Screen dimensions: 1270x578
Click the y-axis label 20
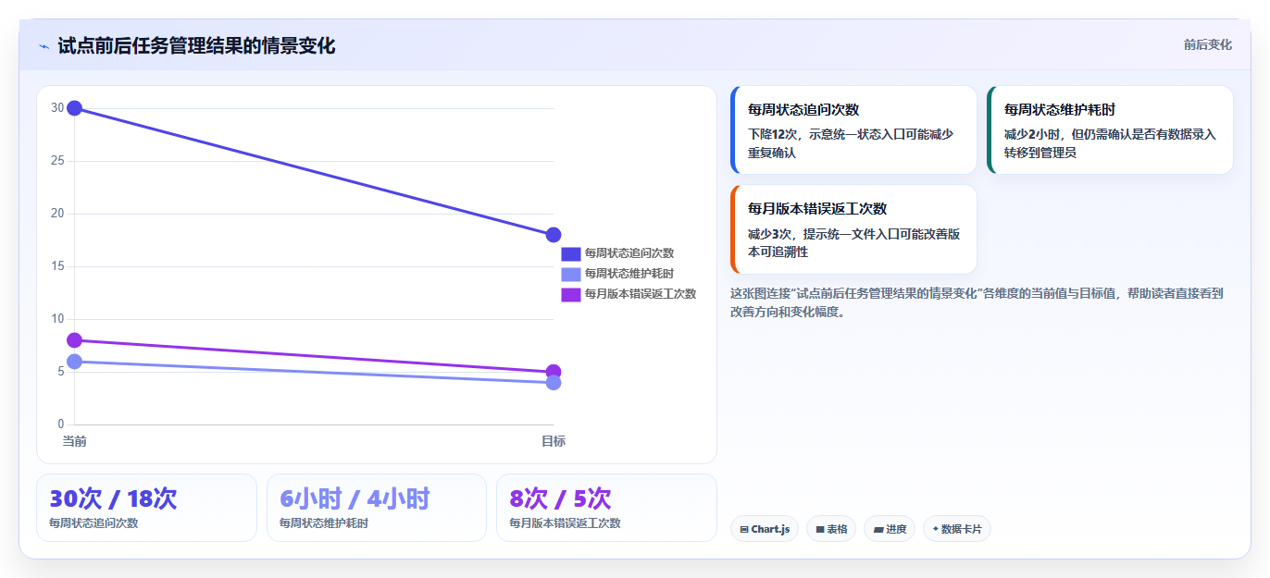click(x=57, y=214)
